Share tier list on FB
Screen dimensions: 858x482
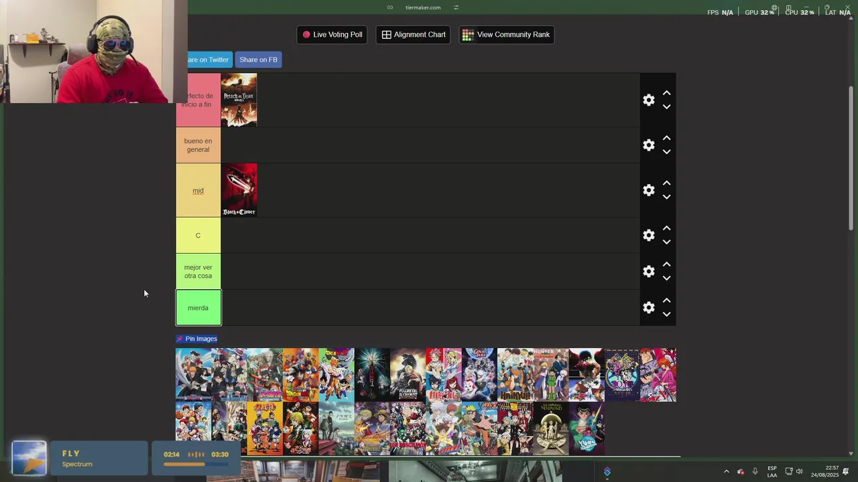(258, 60)
